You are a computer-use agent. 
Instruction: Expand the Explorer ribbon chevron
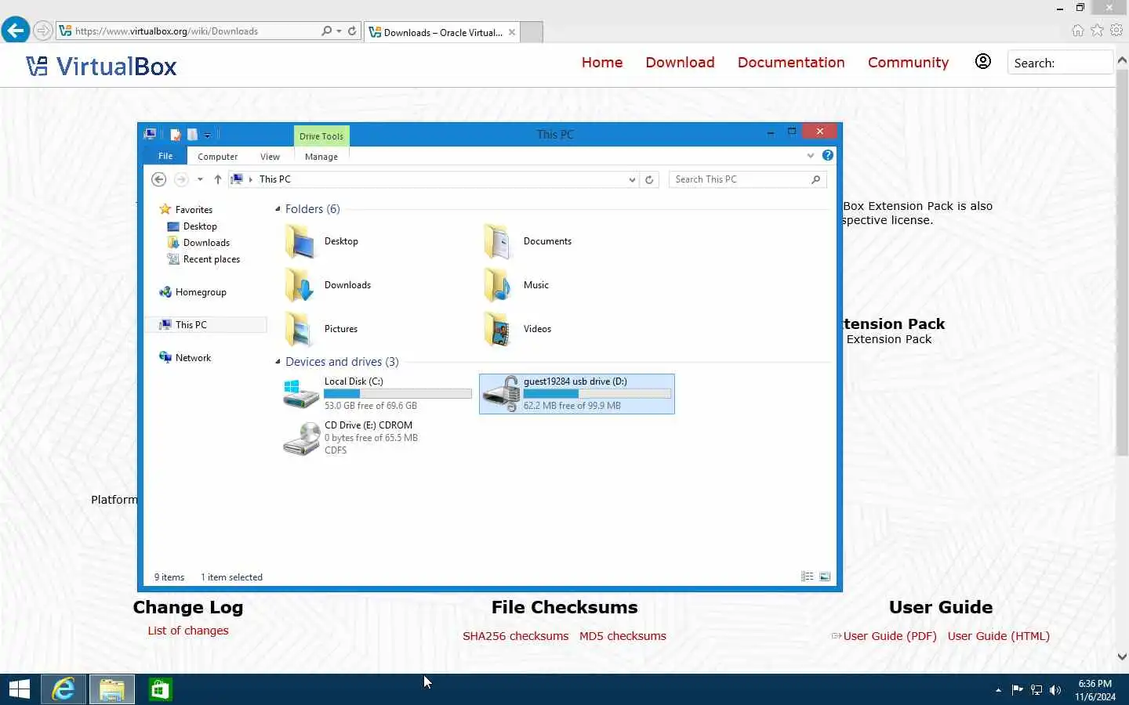811,155
